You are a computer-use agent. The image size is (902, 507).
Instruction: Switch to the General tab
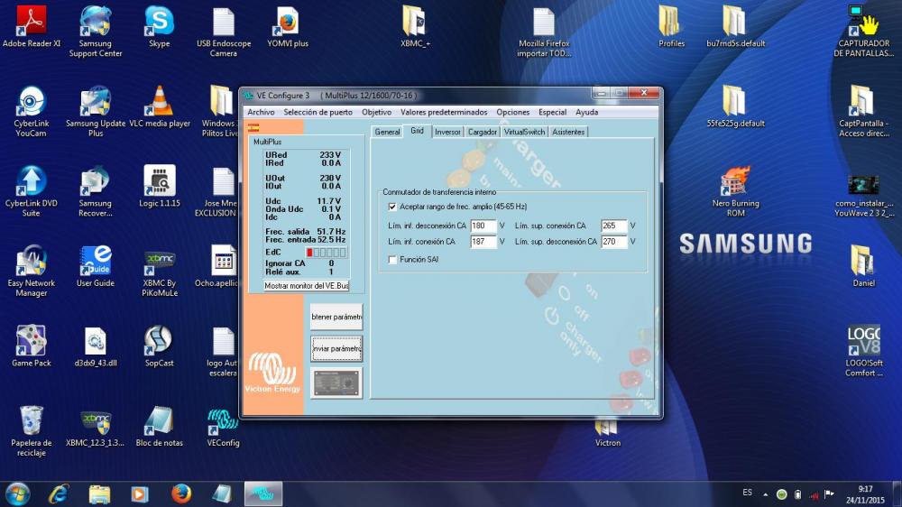tap(387, 132)
